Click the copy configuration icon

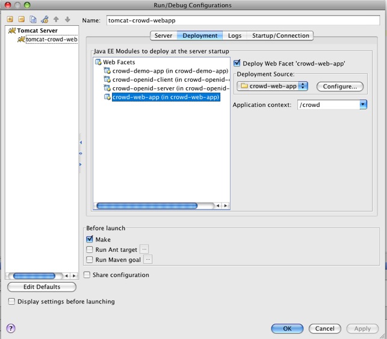point(33,19)
